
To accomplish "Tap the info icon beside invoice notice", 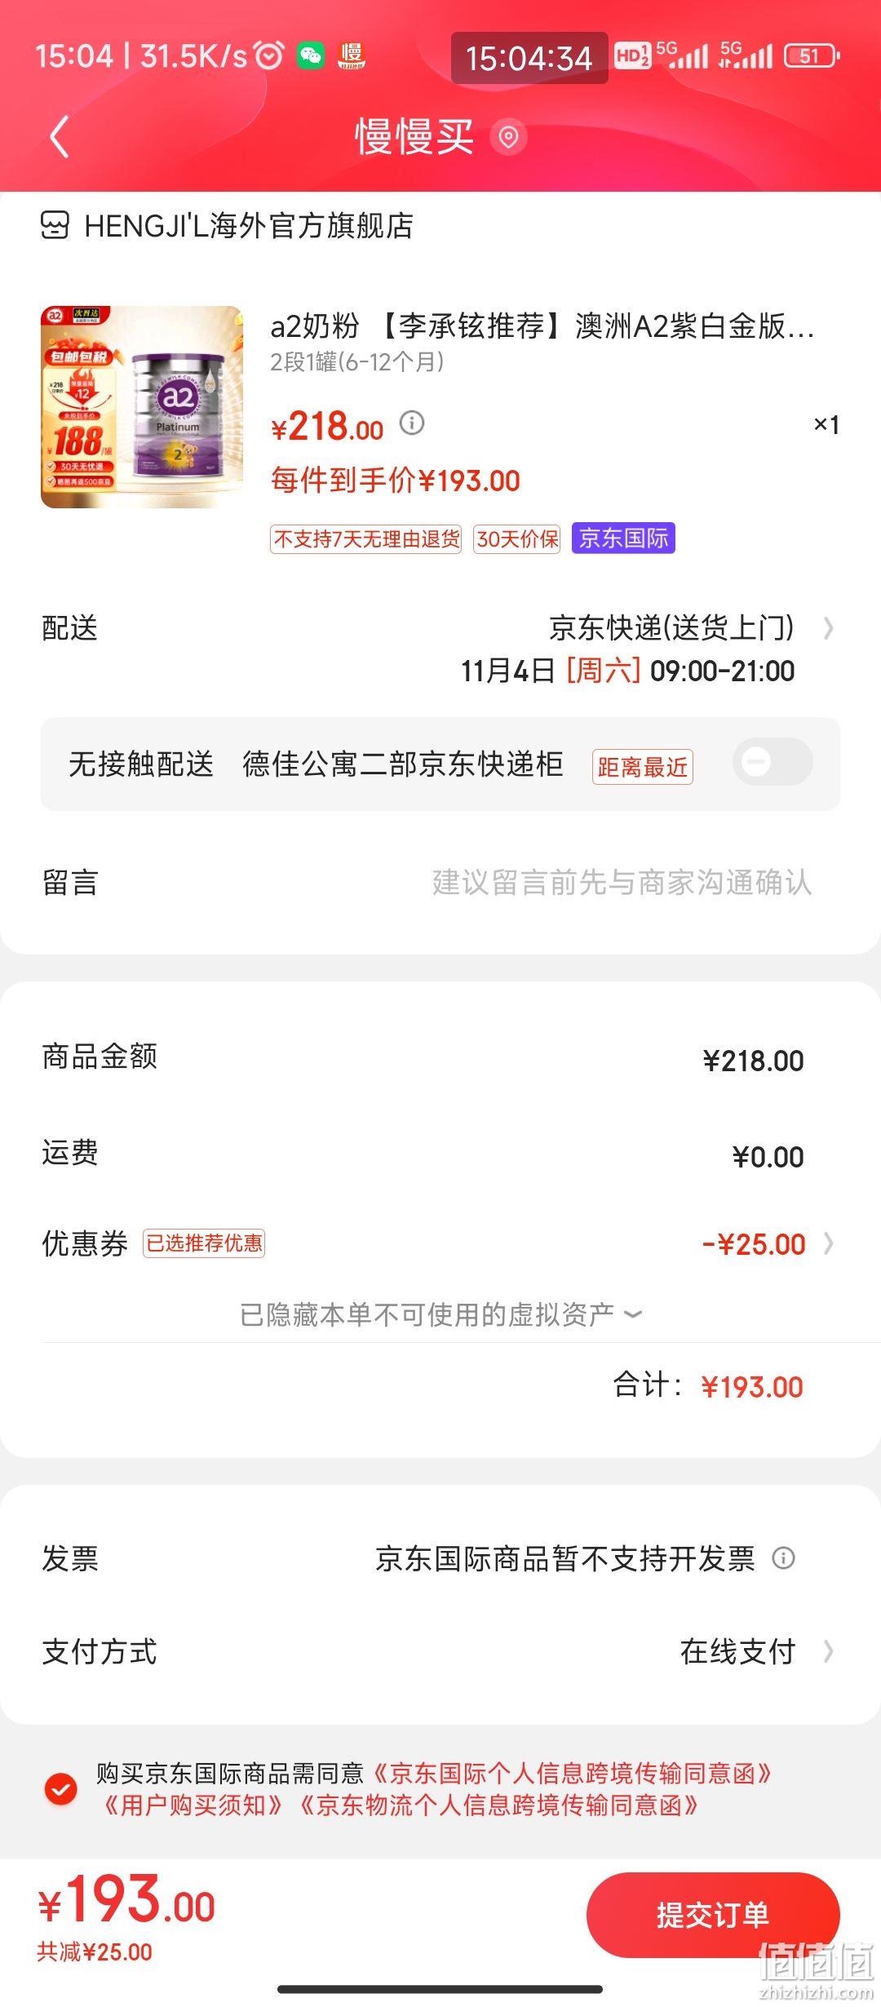I will tap(783, 1558).
